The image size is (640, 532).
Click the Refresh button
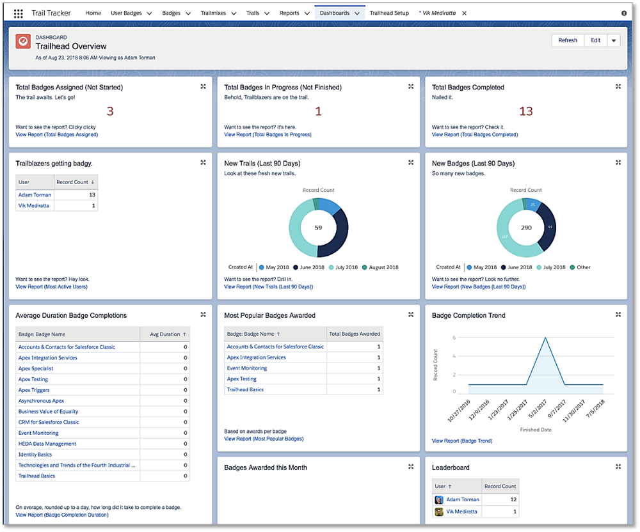click(x=568, y=40)
